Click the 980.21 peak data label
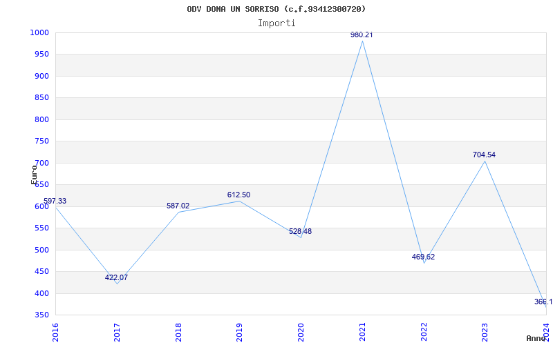Viewport: 553px width, 345px height. click(362, 35)
